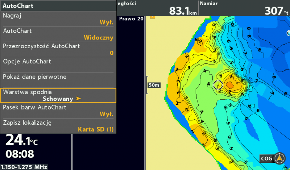This screenshot has width=290, height=170.
Task: Click the crosshair cursor on the map
Action: click(x=218, y=85)
